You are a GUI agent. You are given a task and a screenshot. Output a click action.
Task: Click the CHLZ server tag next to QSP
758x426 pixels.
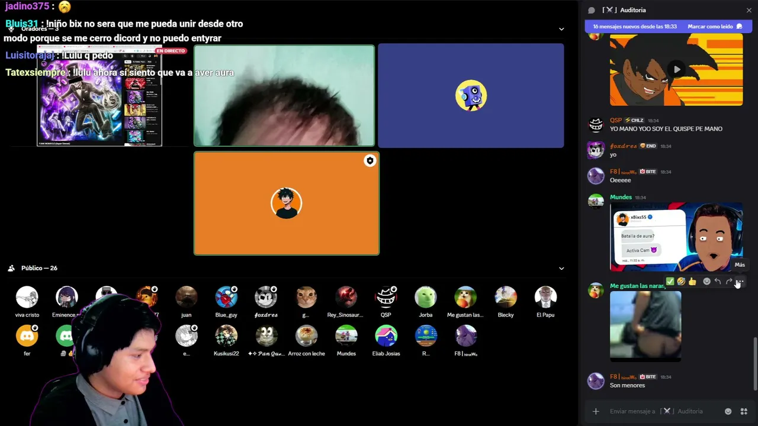tap(634, 121)
